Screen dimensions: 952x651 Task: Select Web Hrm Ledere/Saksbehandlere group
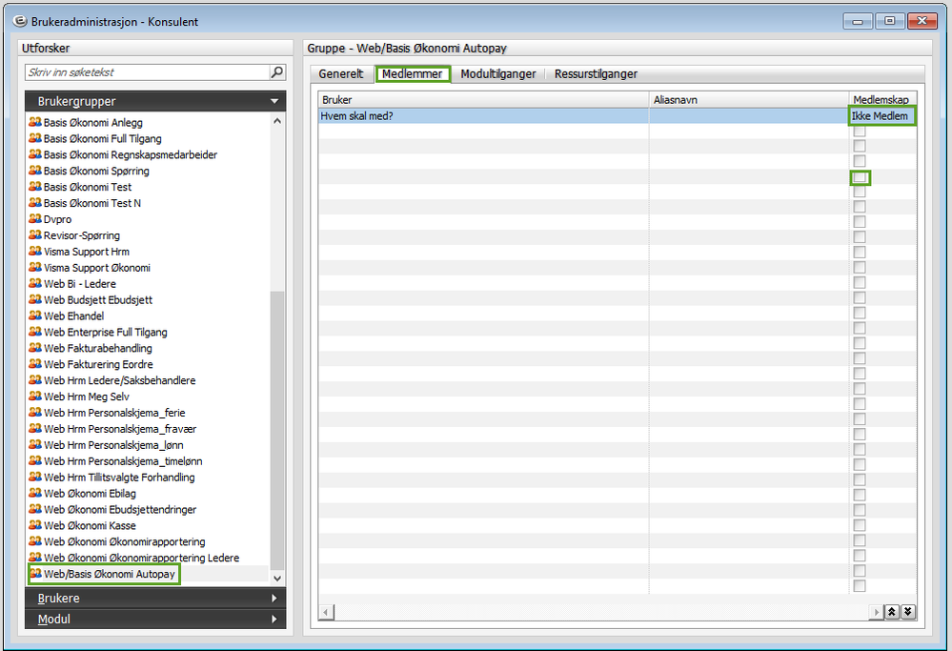tap(120, 380)
